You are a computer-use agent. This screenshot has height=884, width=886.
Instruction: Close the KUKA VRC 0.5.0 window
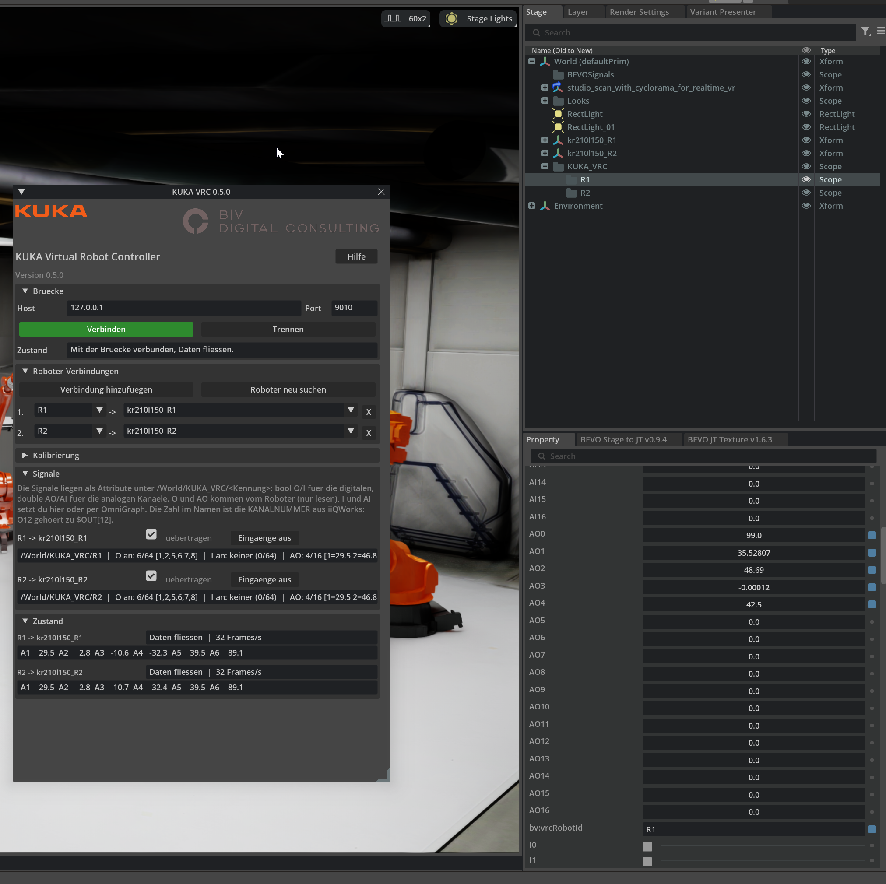pyautogui.click(x=381, y=192)
